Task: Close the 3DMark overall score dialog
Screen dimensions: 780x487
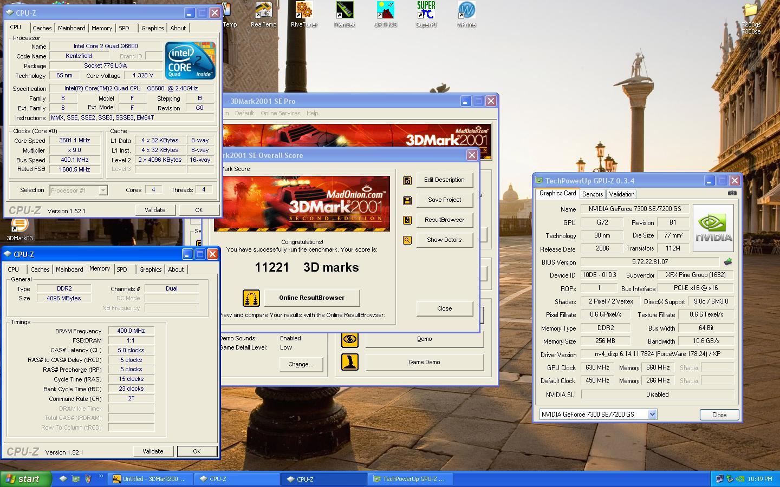Action: [x=444, y=308]
